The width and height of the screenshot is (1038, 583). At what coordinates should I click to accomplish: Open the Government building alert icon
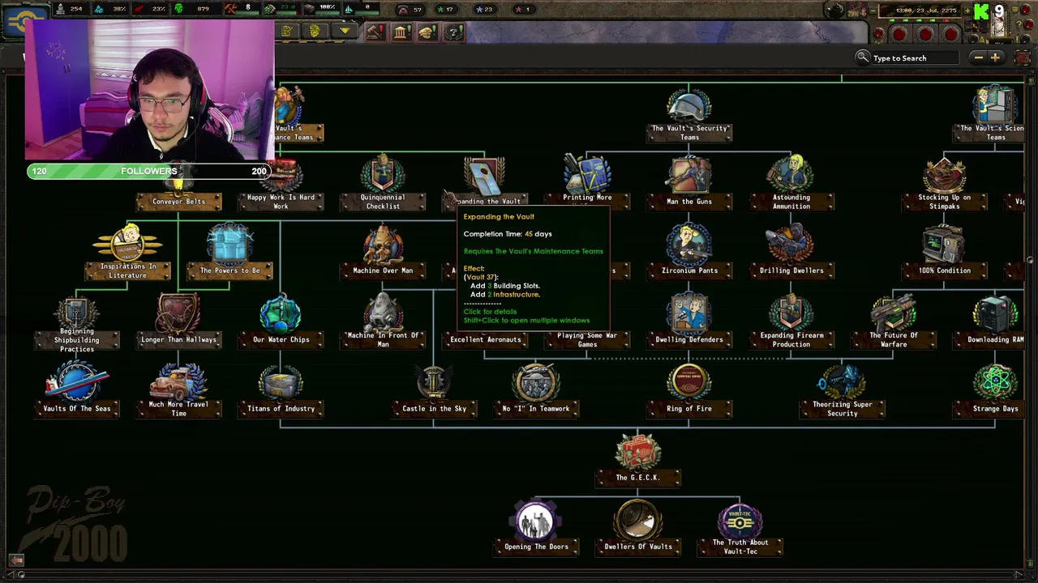[x=401, y=32]
